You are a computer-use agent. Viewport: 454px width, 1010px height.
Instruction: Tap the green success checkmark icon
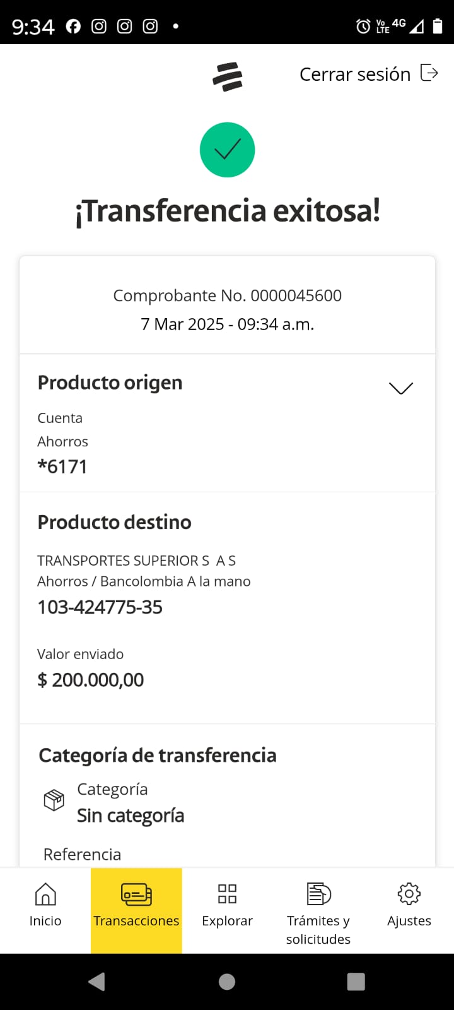pyautogui.click(x=227, y=150)
